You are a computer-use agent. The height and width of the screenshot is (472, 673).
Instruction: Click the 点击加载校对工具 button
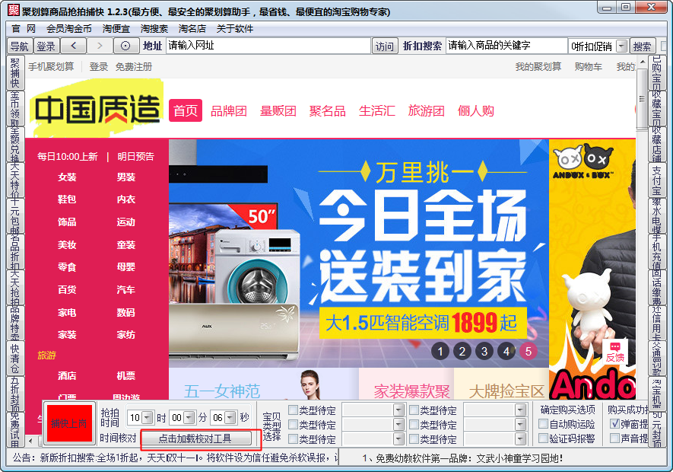point(196,439)
